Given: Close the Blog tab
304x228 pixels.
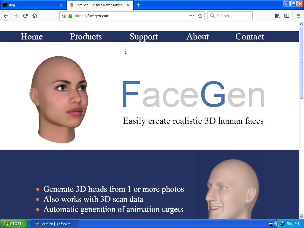Looking at the screenshot, I should click(x=61, y=5).
